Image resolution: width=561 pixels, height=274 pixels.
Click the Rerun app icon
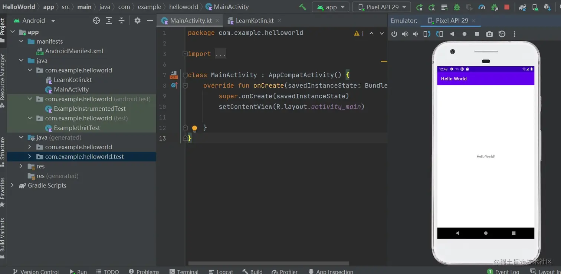tap(419, 7)
